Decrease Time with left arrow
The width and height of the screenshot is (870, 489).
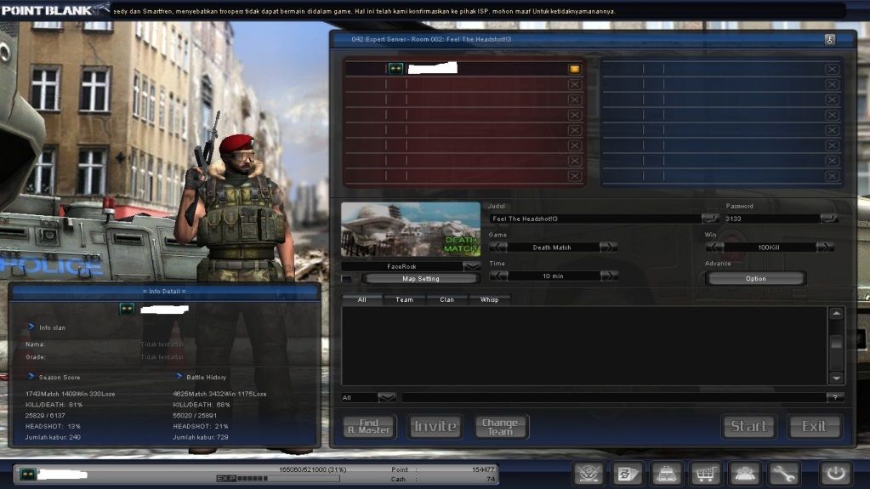(x=498, y=276)
